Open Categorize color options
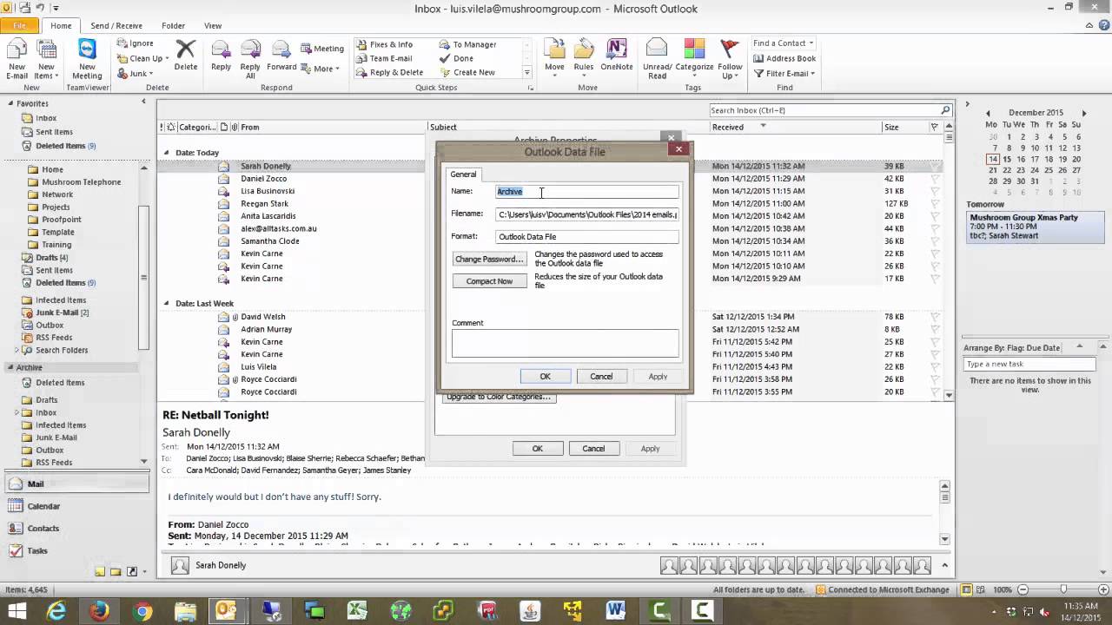This screenshot has width=1112, height=625. click(x=694, y=57)
